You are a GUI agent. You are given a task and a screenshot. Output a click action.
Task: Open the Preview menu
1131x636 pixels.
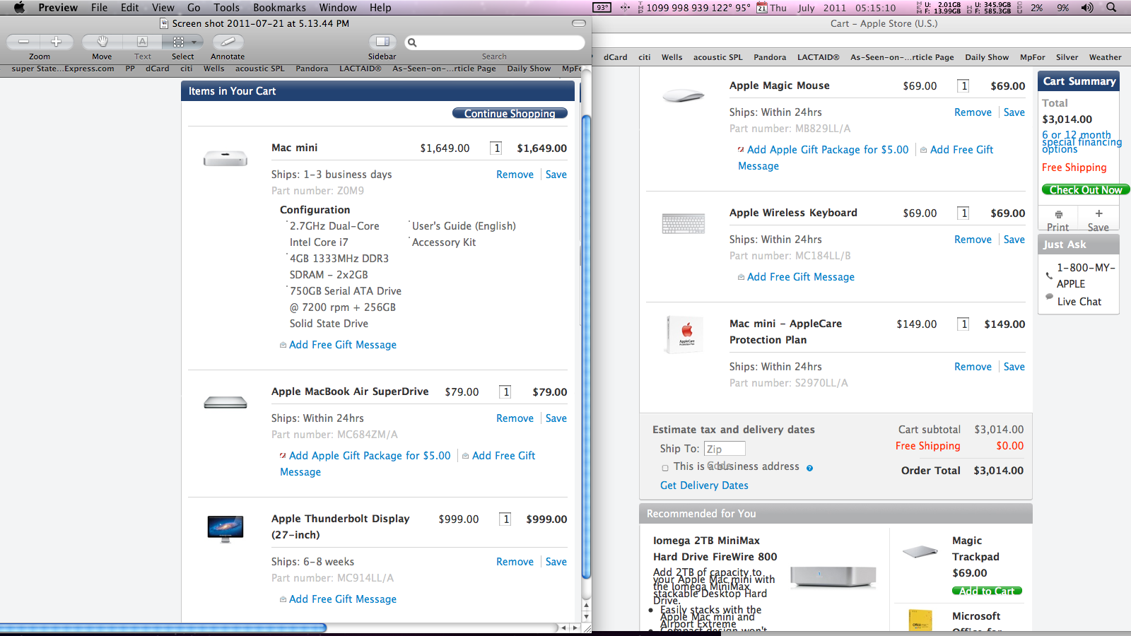(58, 8)
